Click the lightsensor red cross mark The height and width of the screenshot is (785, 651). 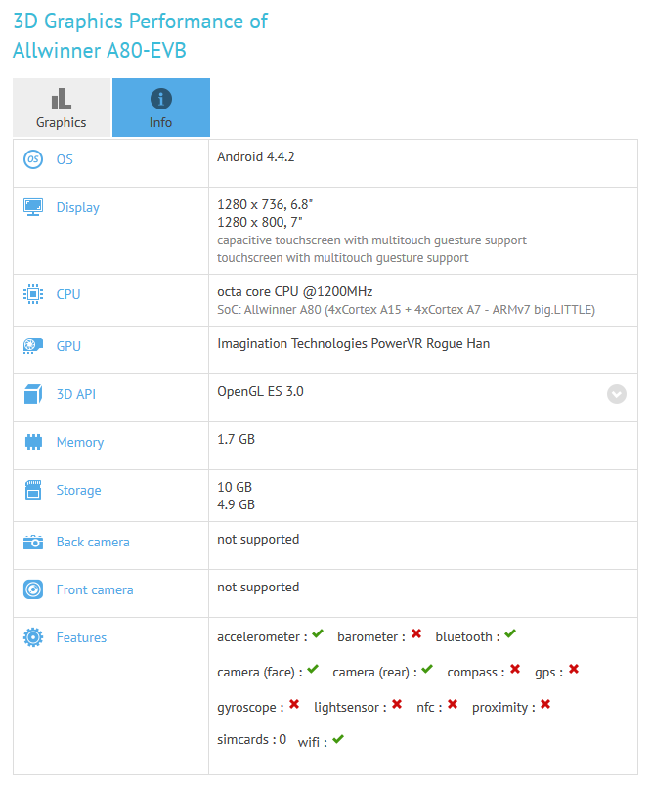[x=397, y=705]
